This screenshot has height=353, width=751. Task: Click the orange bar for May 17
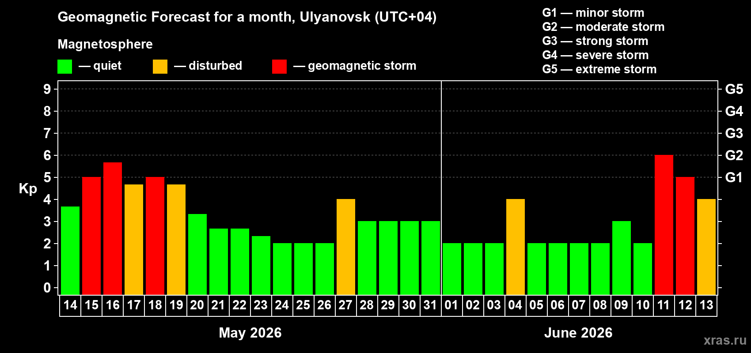(x=134, y=240)
